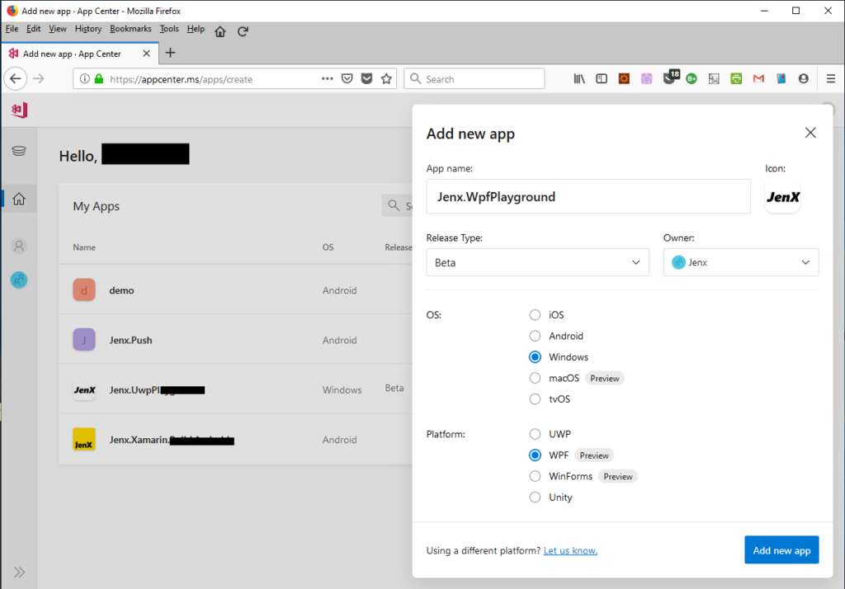The image size is (845, 589).
Task: Open the Jenx organization sidebar avatar
Action: click(19, 280)
